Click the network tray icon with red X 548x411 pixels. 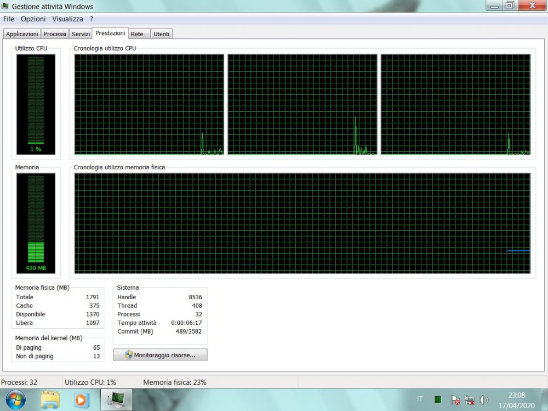coord(469,400)
